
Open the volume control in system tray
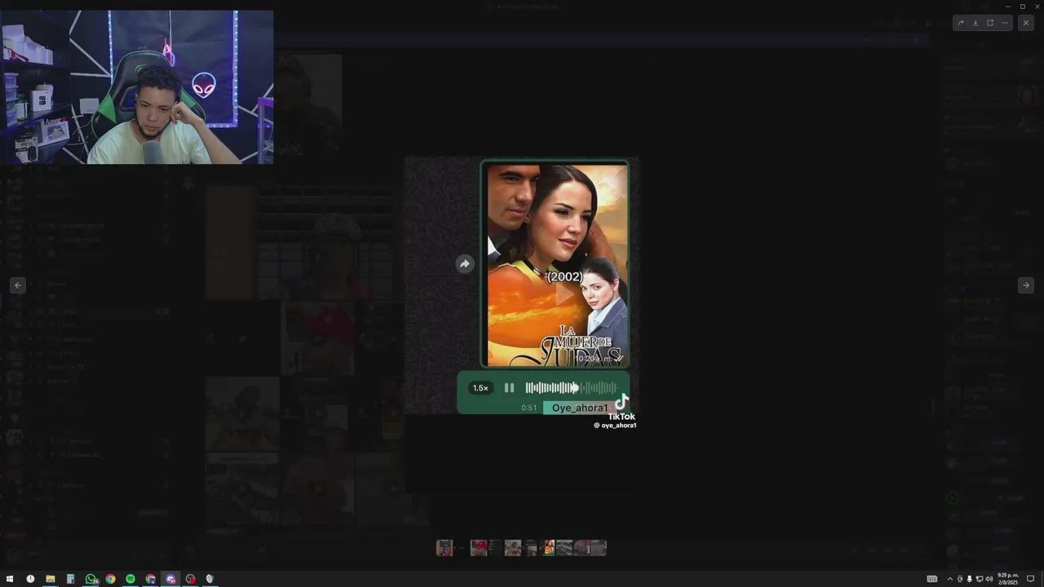pos(989,579)
